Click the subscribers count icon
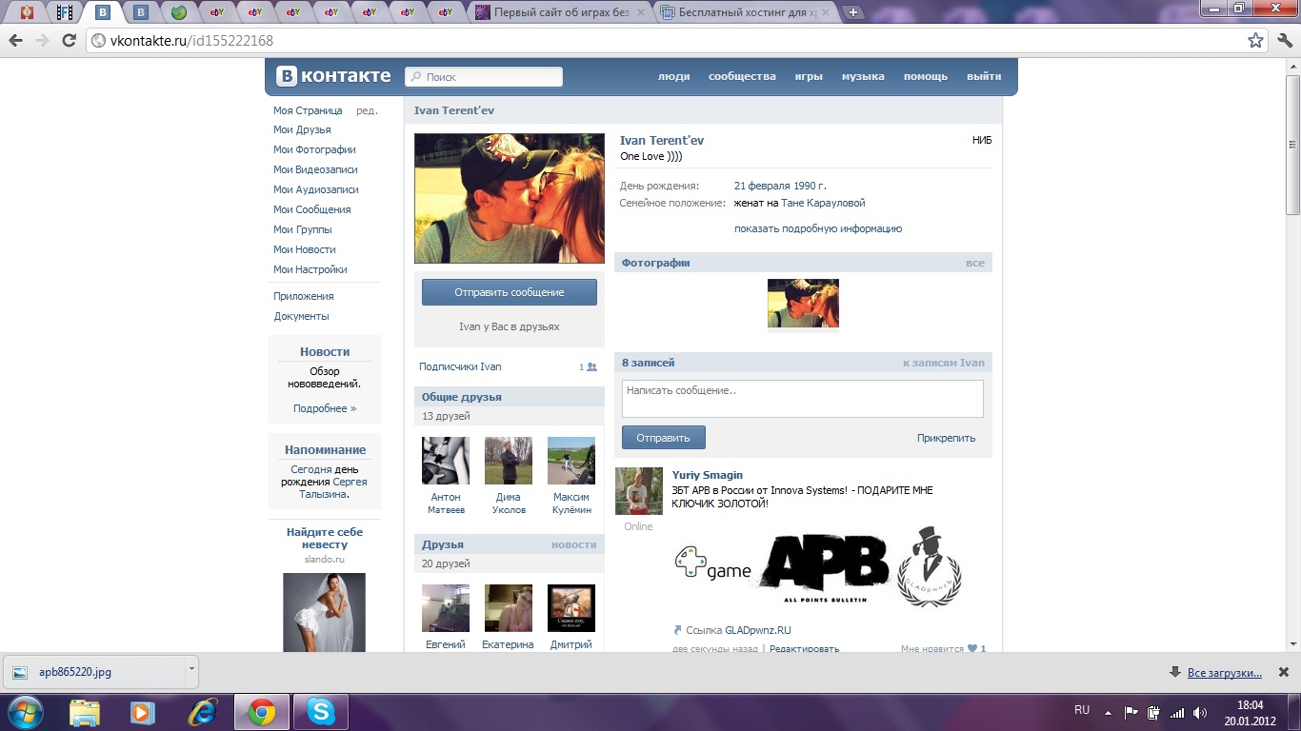 coord(591,367)
